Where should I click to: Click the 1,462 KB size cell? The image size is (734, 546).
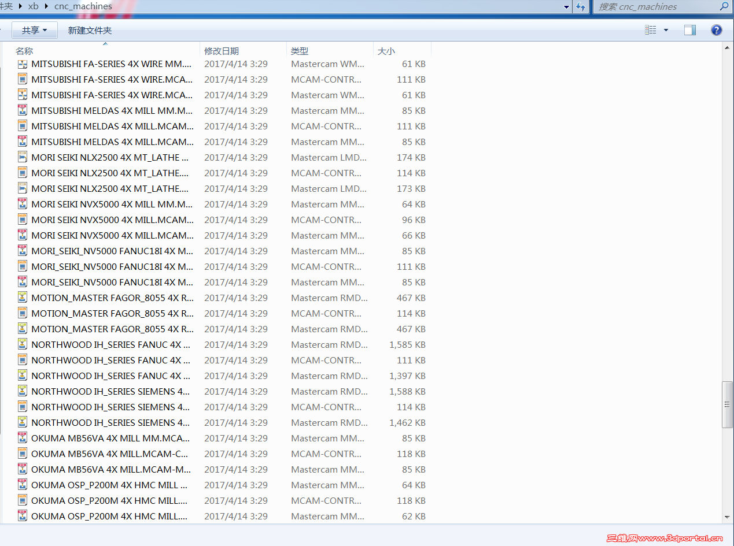pyautogui.click(x=407, y=422)
